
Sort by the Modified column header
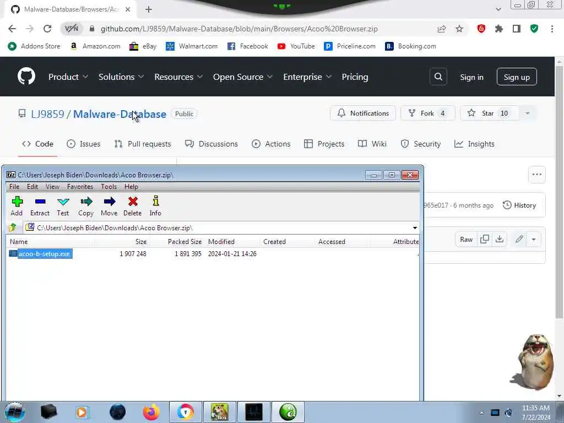tap(221, 242)
